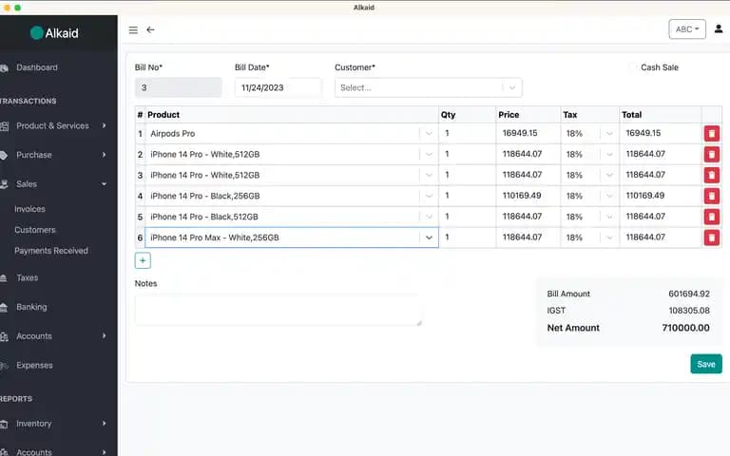Open Dashboard from sidebar

pos(37,67)
